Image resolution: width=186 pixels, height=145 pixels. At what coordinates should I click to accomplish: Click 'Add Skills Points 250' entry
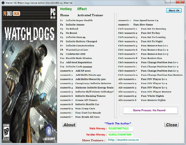click(x=88, y=75)
